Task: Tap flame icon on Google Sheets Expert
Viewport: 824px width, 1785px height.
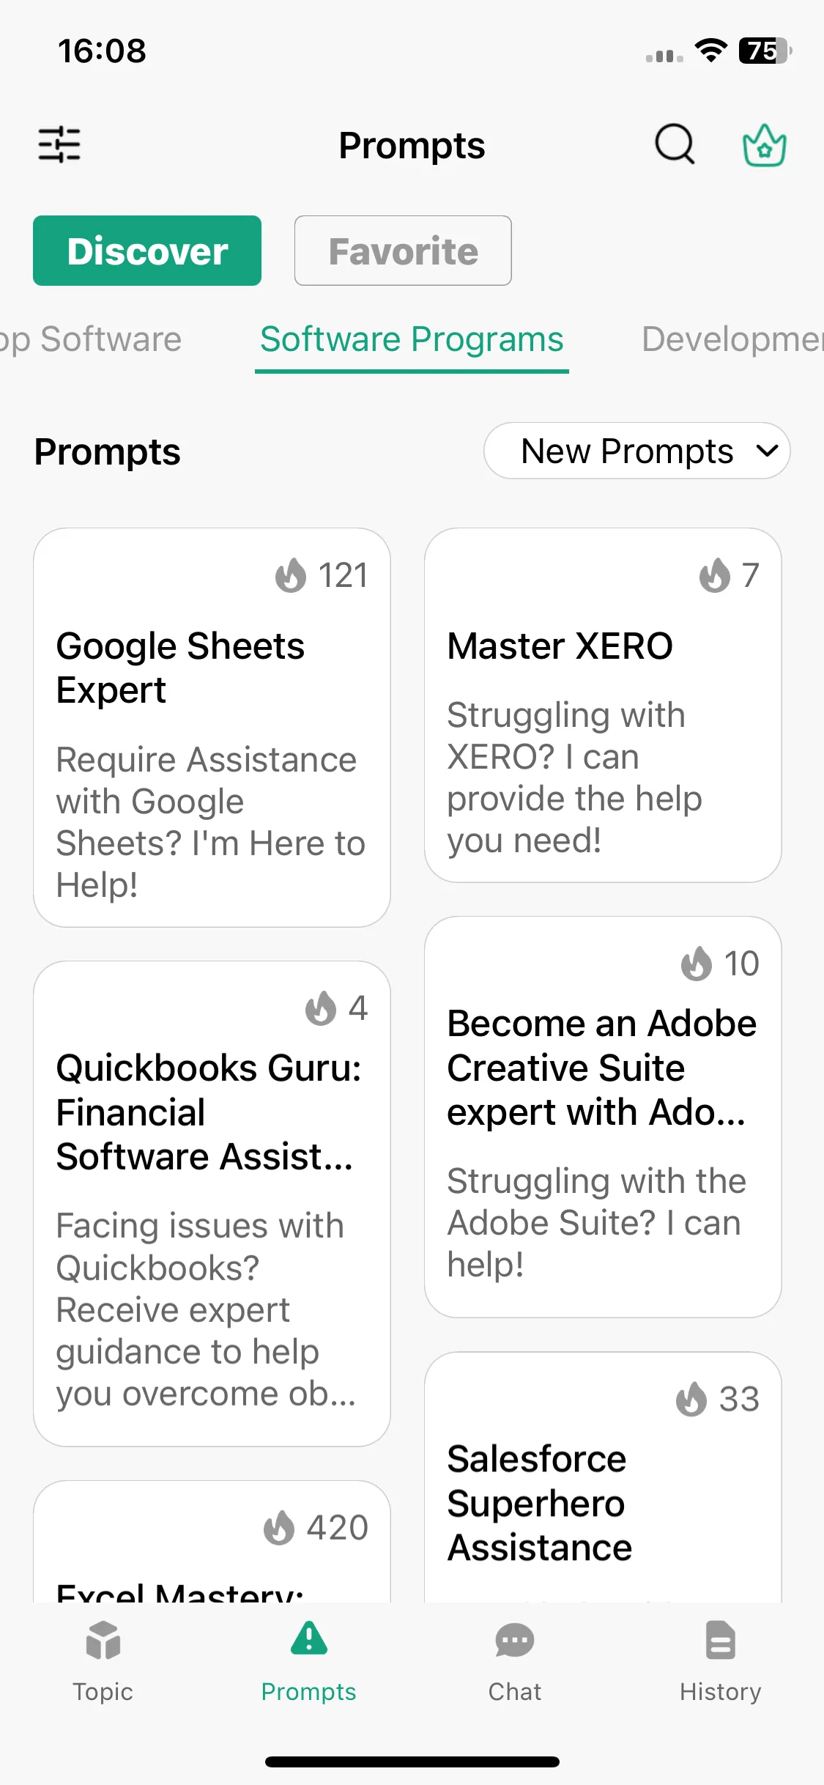Action: click(x=291, y=575)
